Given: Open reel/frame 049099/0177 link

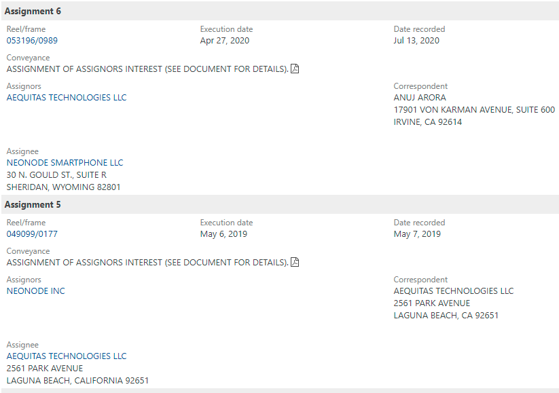Looking at the screenshot, I should coord(32,234).
